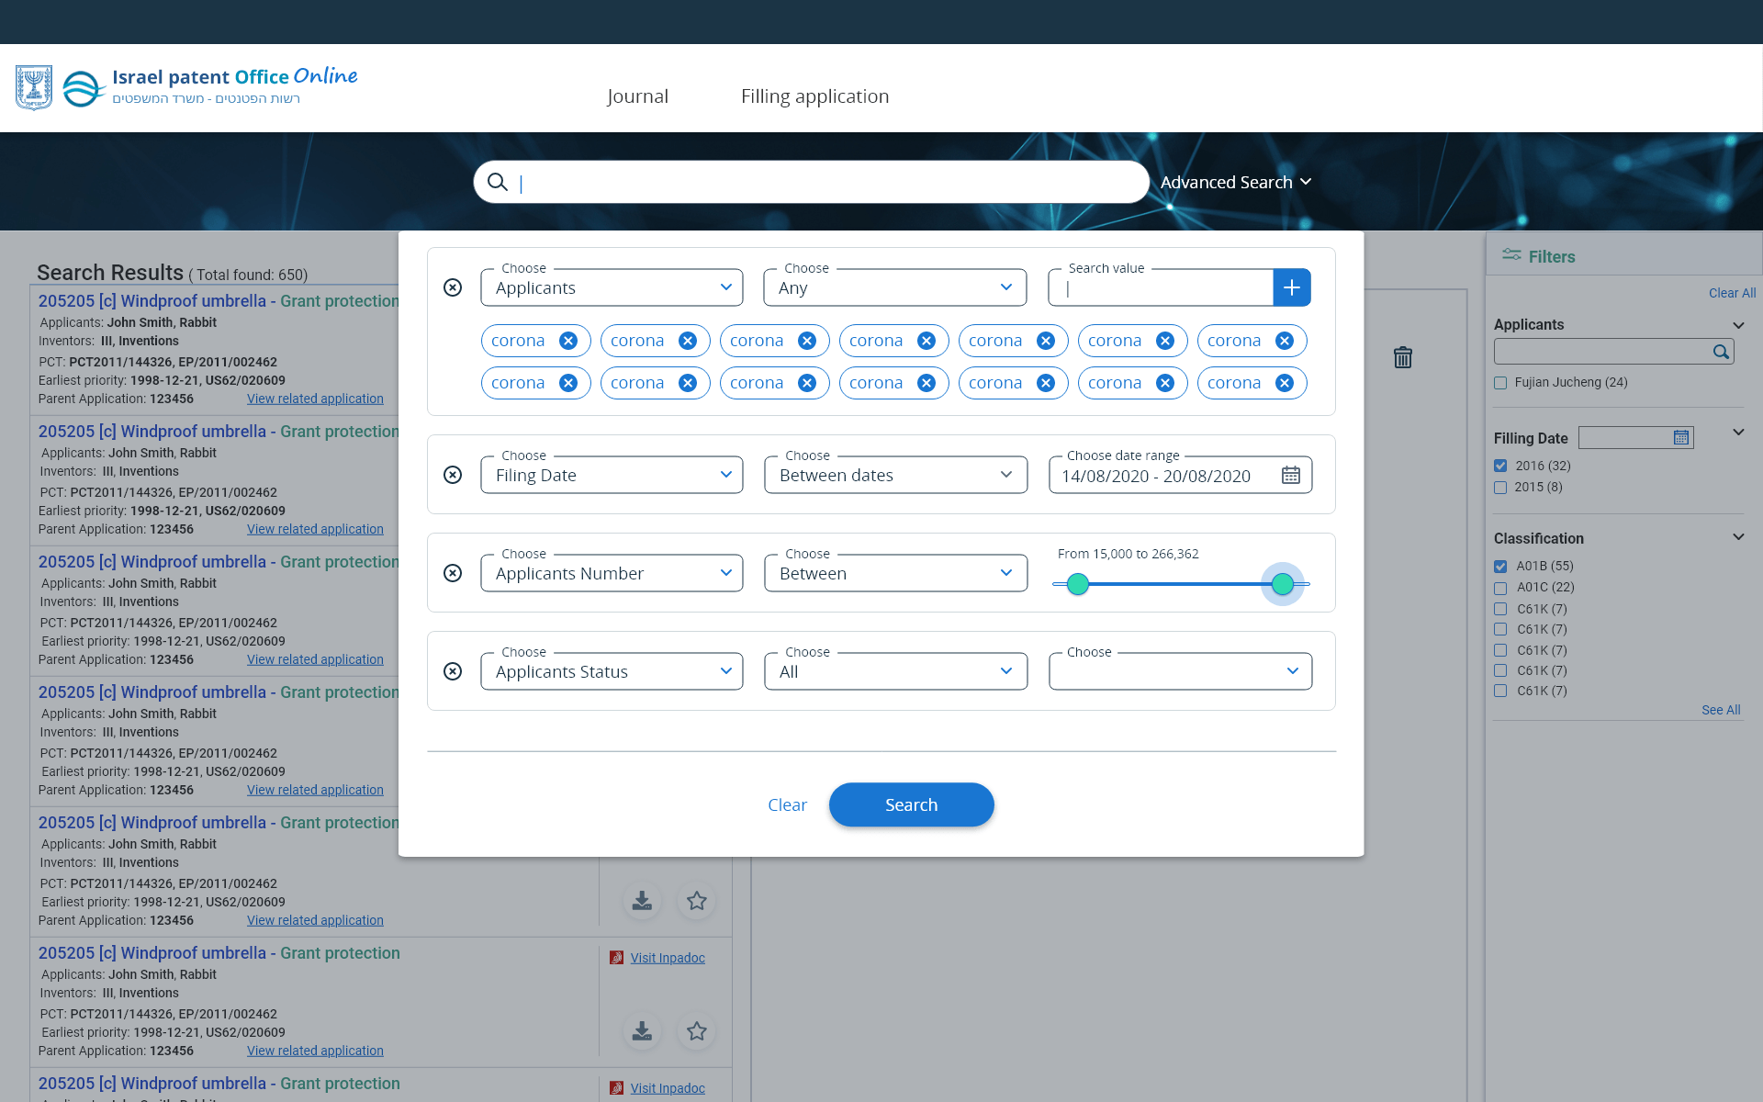
Task: Open the Filing Date filter calendar icon
Action: pos(1680,438)
